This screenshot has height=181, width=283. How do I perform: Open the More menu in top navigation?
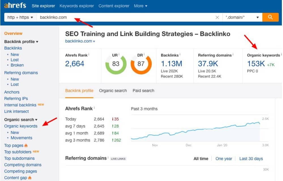point(141,6)
